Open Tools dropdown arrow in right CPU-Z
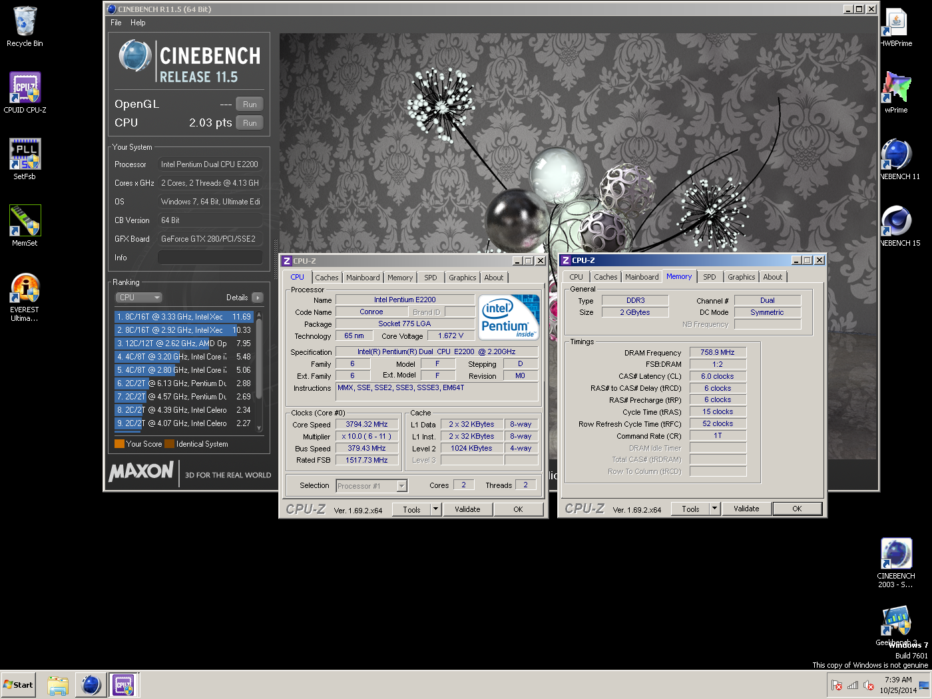Viewport: 932px width, 699px height. (x=715, y=509)
